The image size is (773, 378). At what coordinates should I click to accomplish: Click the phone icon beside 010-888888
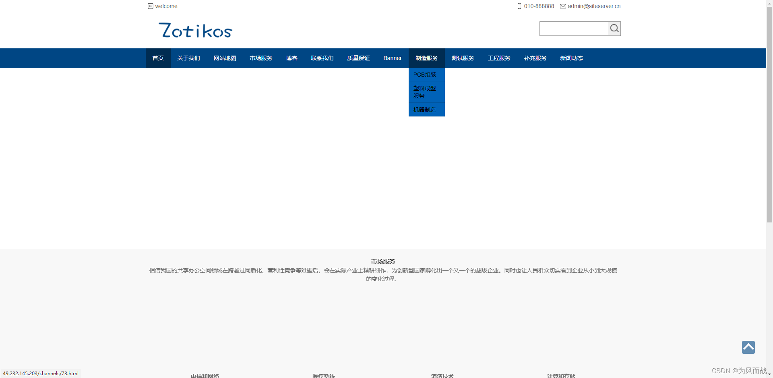pyautogui.click(x=519, y=6)
